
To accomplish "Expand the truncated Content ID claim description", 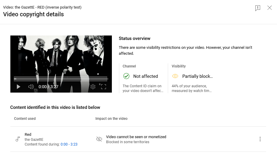I will click(143, 88).
